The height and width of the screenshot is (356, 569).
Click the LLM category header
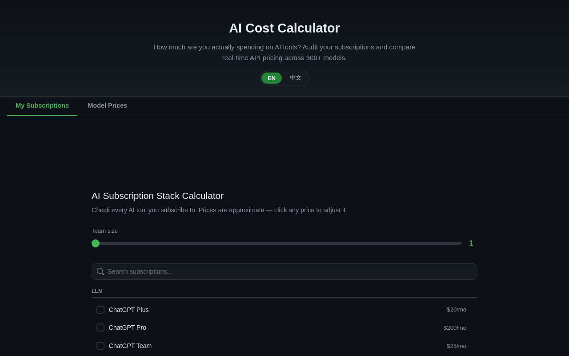pos(97,291)
